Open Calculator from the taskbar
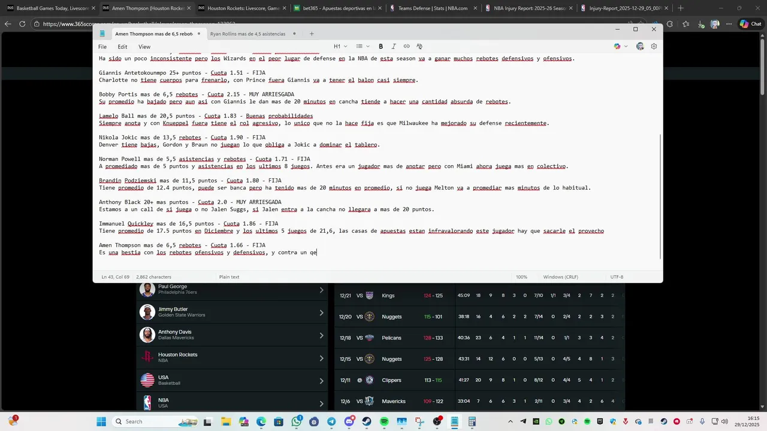This screenshot has height=431, width=767. 472,421
